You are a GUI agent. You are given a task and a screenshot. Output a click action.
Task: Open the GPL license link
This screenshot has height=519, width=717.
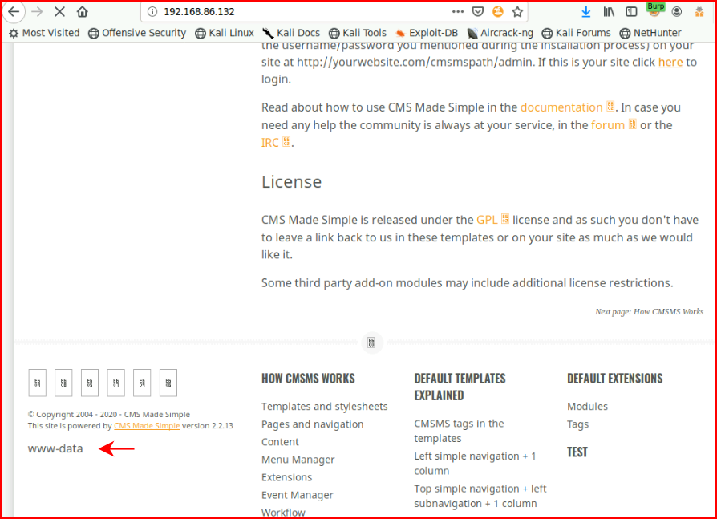click(487, 220)
